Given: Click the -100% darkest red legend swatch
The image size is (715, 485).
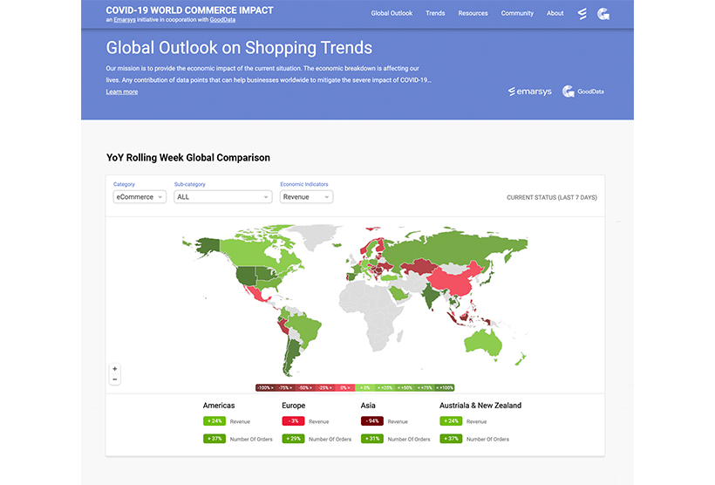Looking at the screenshot, I should pyautogui.click(x=265, y=387).
